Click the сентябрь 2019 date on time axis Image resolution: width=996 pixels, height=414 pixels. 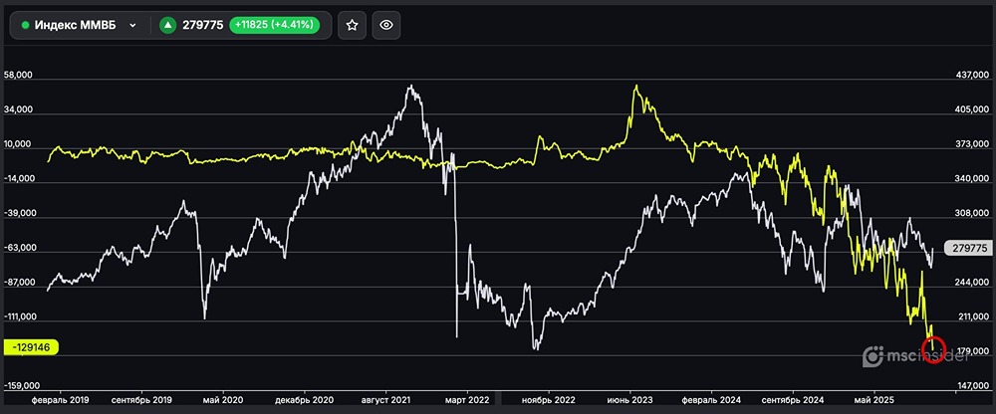click(141, 400)
